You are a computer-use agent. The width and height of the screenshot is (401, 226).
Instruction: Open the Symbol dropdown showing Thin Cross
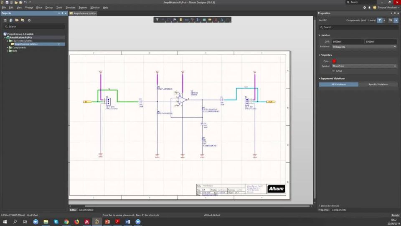tap(364, 66)
